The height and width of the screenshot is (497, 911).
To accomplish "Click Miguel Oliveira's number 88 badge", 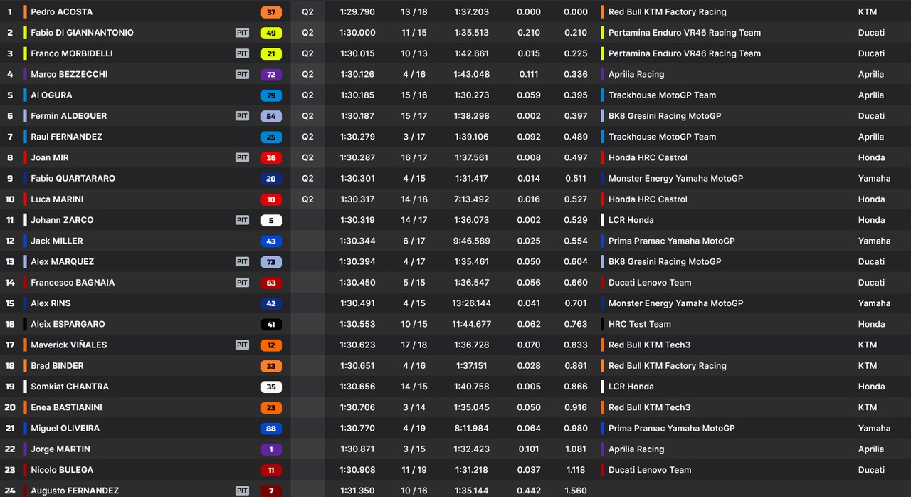I will [271, 429].
